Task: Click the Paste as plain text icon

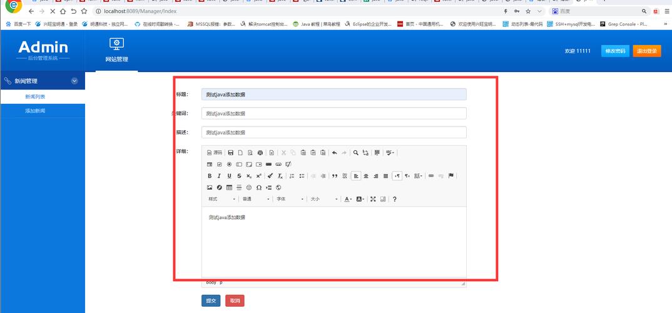Action: (x=313, y=153)
